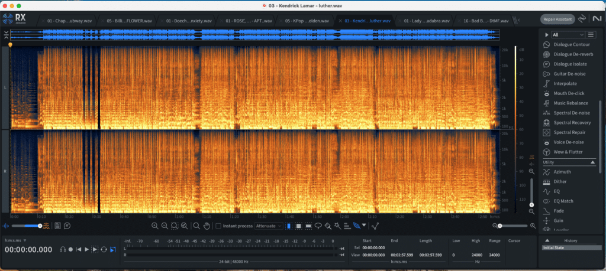The width and height of the screenshot is (606, 271).
Task: Toggle the Time selection tool
Action: tap(289, 226)
